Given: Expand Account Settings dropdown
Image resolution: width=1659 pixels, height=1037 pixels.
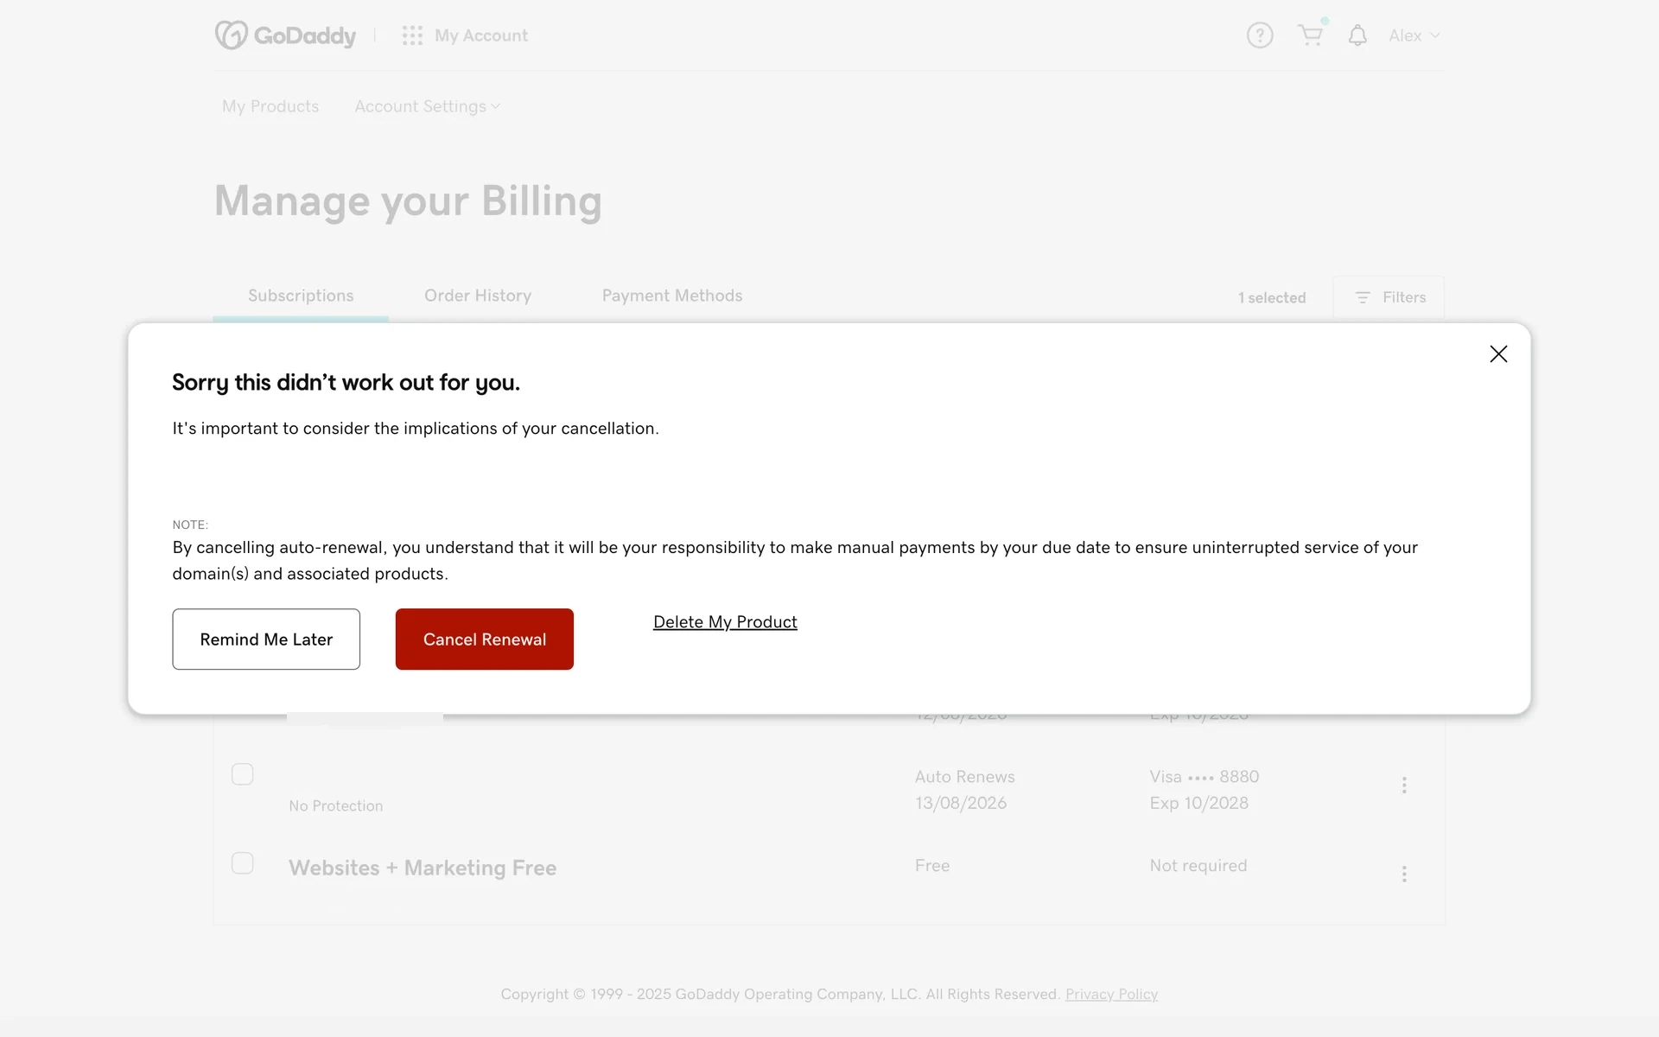Looking at the screenshot, I should (x=428, y=106).
